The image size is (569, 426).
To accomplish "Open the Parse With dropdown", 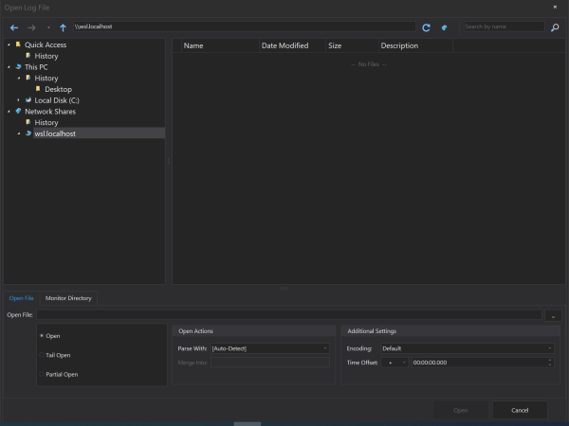I will tap(270, 348).
